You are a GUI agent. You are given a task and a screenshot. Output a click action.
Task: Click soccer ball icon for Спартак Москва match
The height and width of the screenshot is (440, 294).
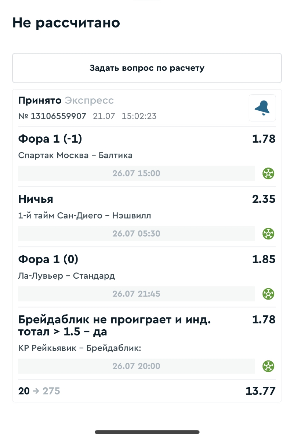(x=269, y=173)
